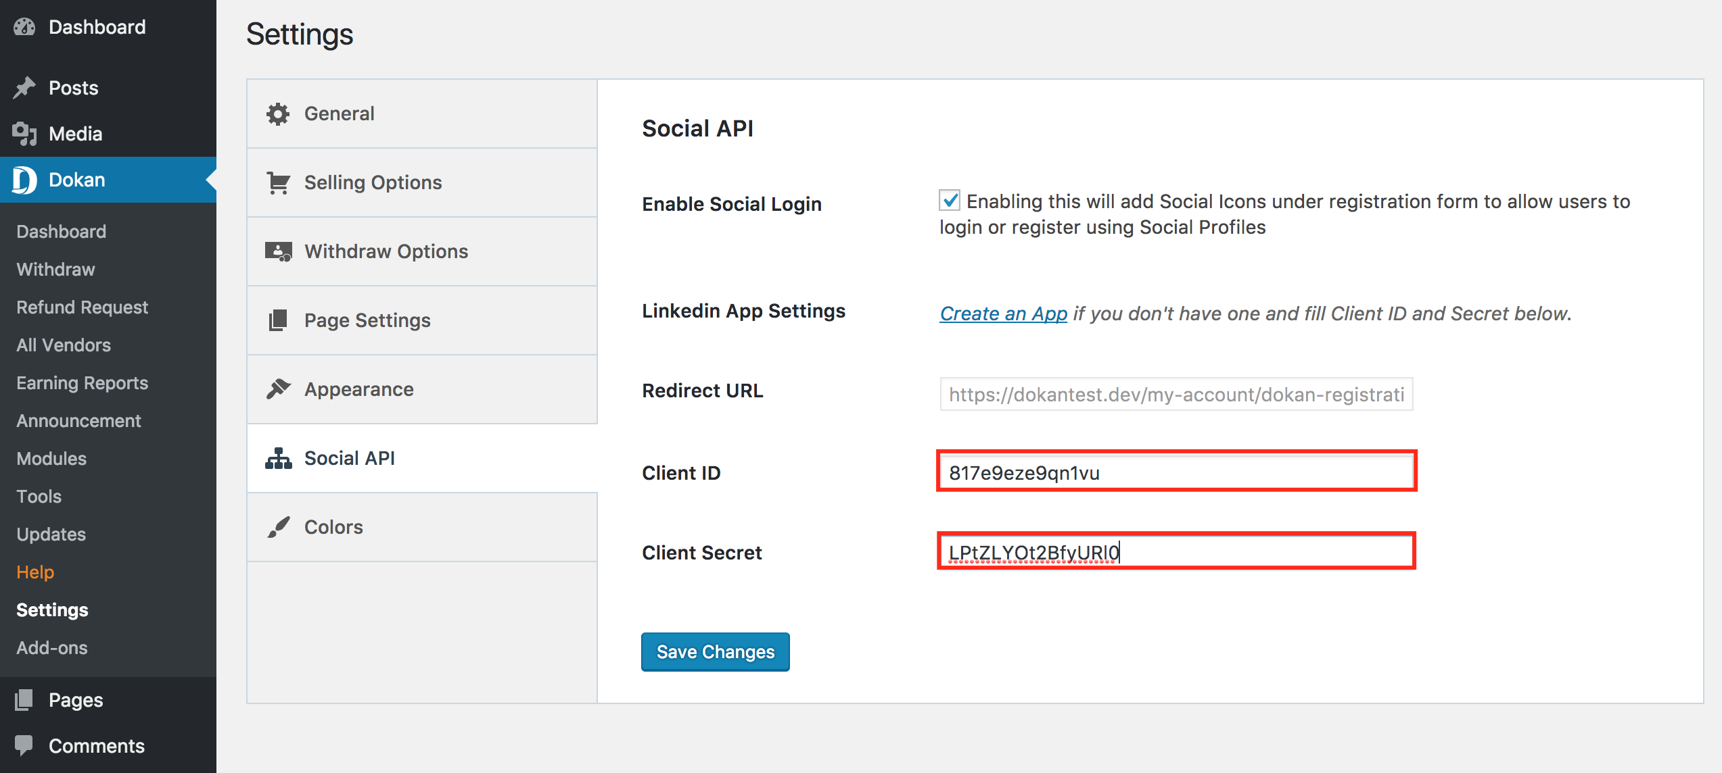Open the Refund Request page
Viewport: 1722px width, 773px height.
click(x=82, y=307)
